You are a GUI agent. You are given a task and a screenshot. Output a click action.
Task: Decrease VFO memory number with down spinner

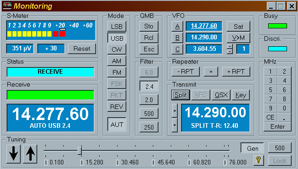click(x=230, y=51)
